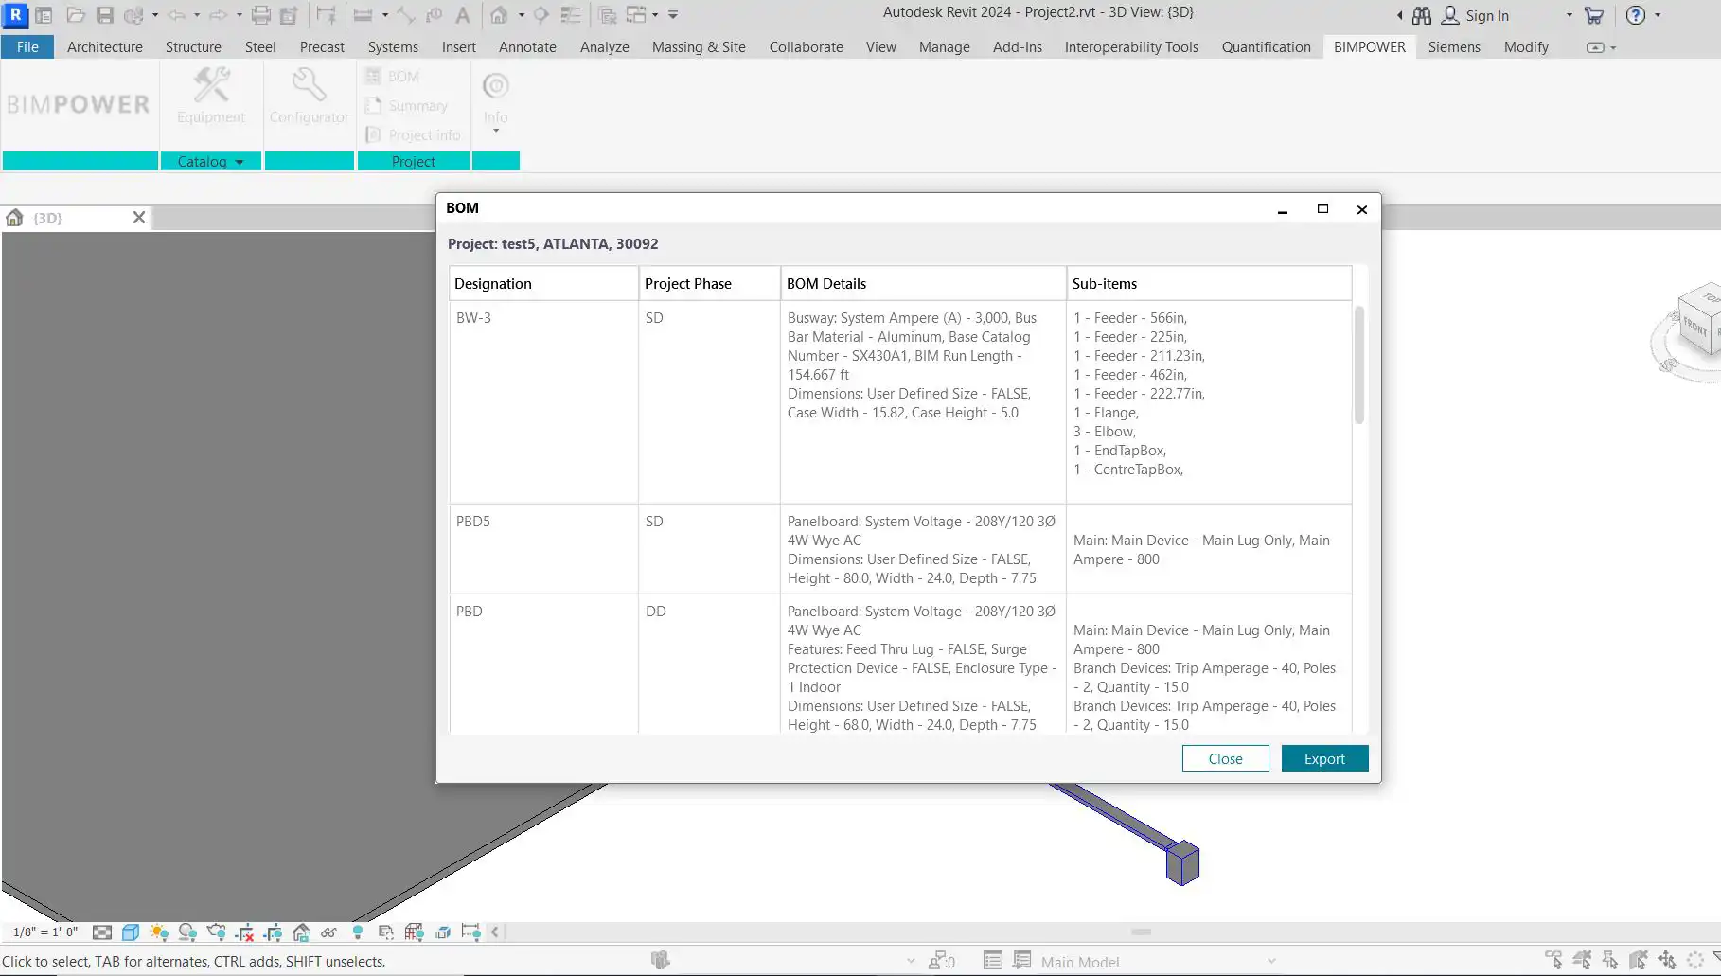The width and height of the screenshot is (1721, 976).
Task: Click the Print icon in quick access toolbar
Action: click(x=261, y=15)
